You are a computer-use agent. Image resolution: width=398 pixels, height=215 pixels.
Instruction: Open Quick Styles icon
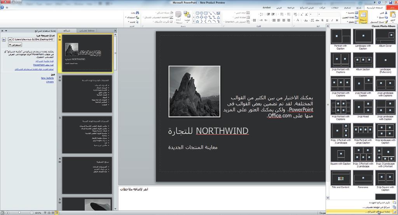(x=178, y=15)
